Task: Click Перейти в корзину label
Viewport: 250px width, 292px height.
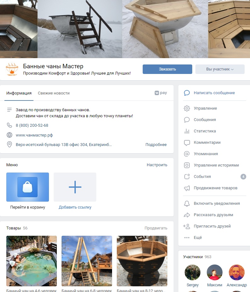Action: [27, 207]
